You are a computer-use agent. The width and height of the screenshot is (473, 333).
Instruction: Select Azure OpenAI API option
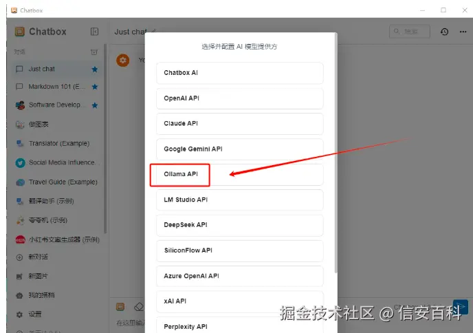click(239, 276)
